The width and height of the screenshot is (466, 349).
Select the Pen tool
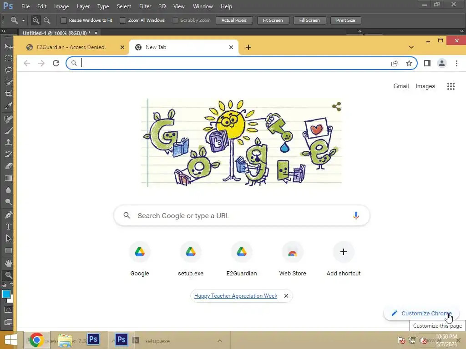click(8, 215)
